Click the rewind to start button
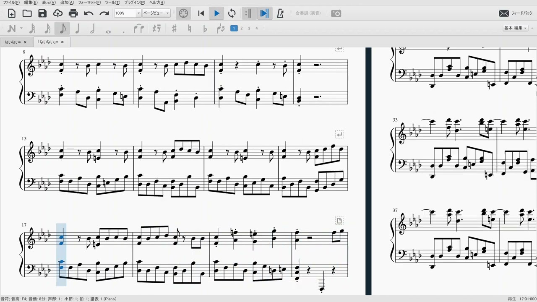This screenshot has width=537, height=302. pyautogui.click(x=201, y=13)
